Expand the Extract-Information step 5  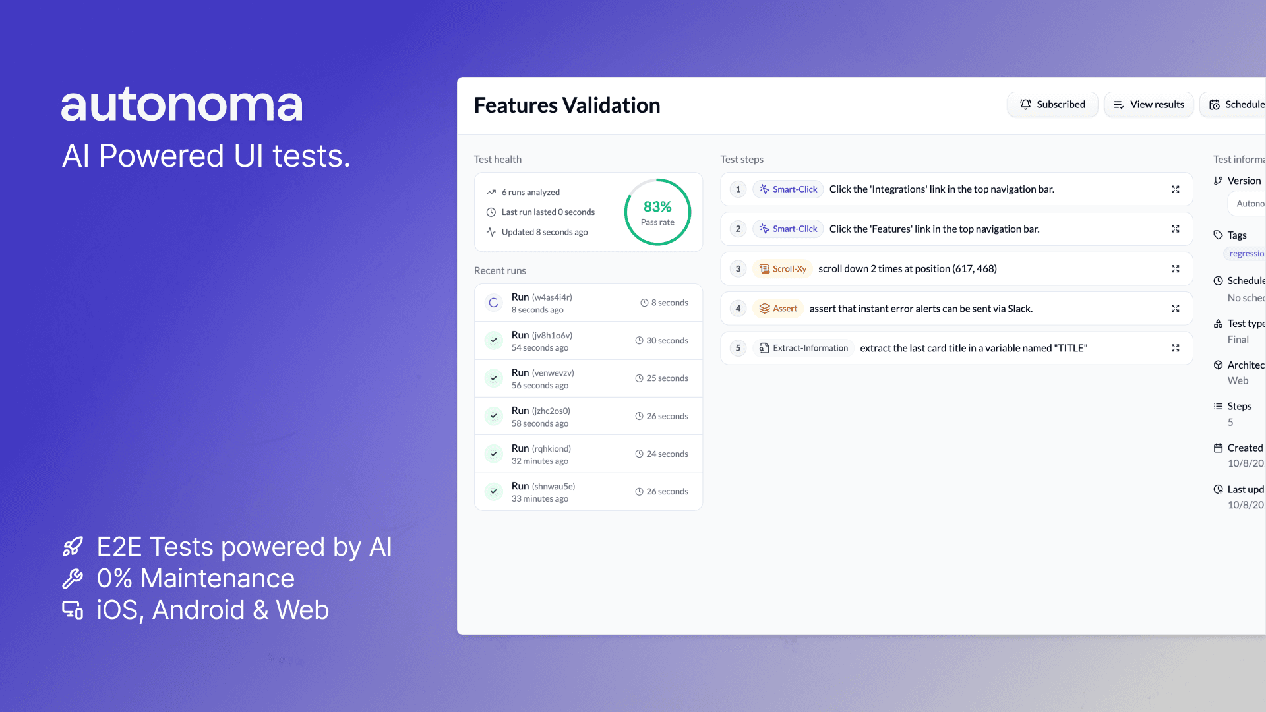tap(1175, 348)
